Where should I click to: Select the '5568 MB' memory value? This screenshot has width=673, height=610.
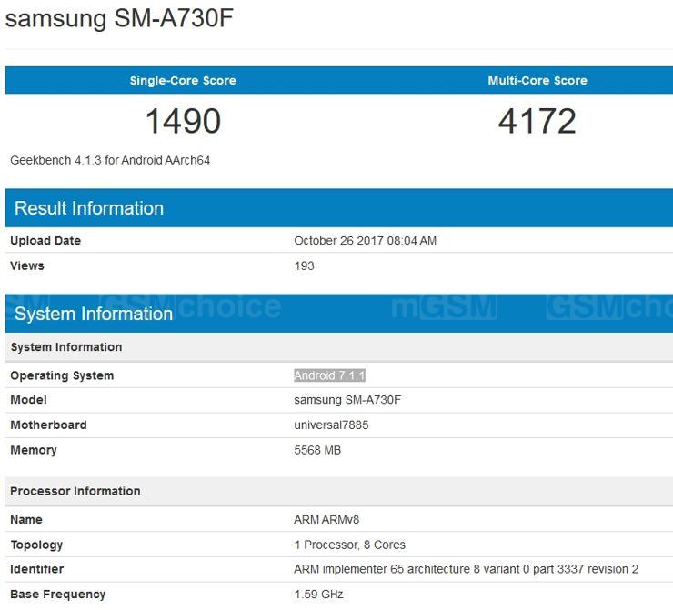[317, 450]
